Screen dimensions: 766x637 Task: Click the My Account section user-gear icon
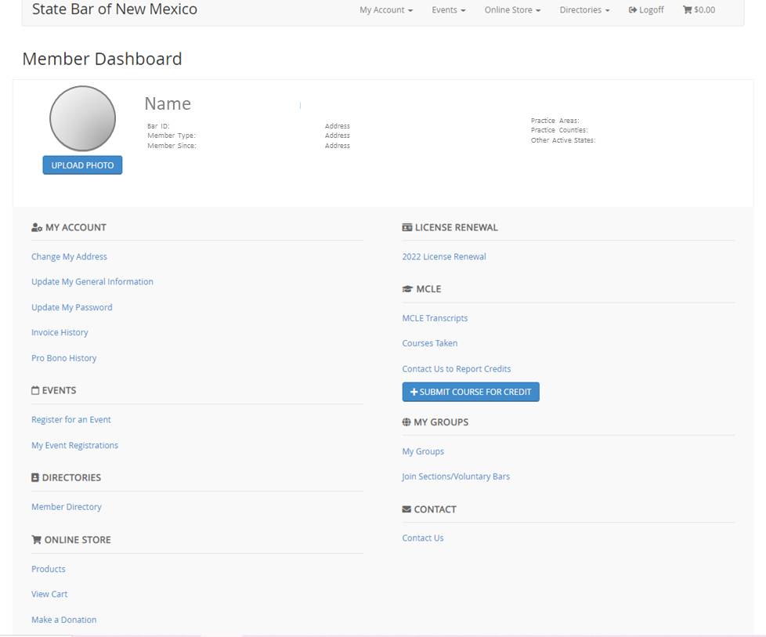coord(37,227)
